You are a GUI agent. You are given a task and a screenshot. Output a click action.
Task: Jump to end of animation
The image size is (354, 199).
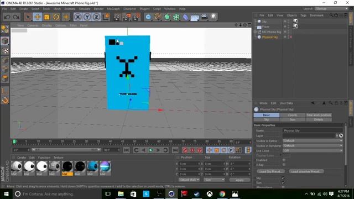click(x=175, y=150)
